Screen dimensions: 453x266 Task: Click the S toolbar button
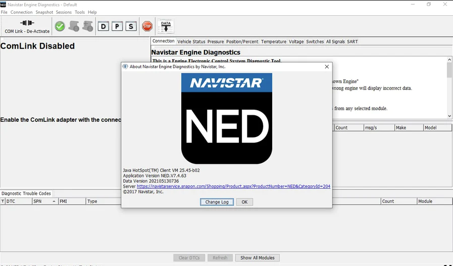131,27
